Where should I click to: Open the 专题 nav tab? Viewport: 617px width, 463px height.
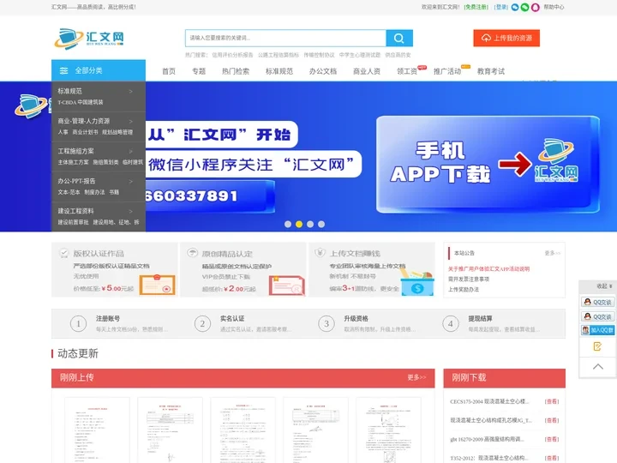[x=199, y=71]
